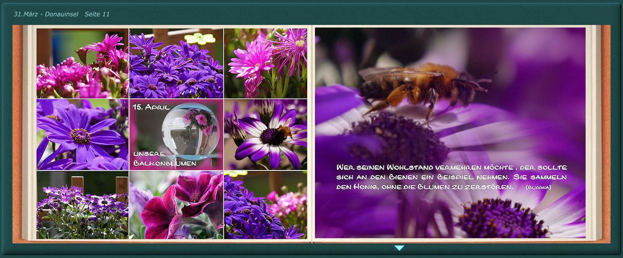The width and height of the screenshot is (623, 258).
Task: Open the white-purple flower with bee thumbnail
Action: pyautogui.click(x=266, y=135)
